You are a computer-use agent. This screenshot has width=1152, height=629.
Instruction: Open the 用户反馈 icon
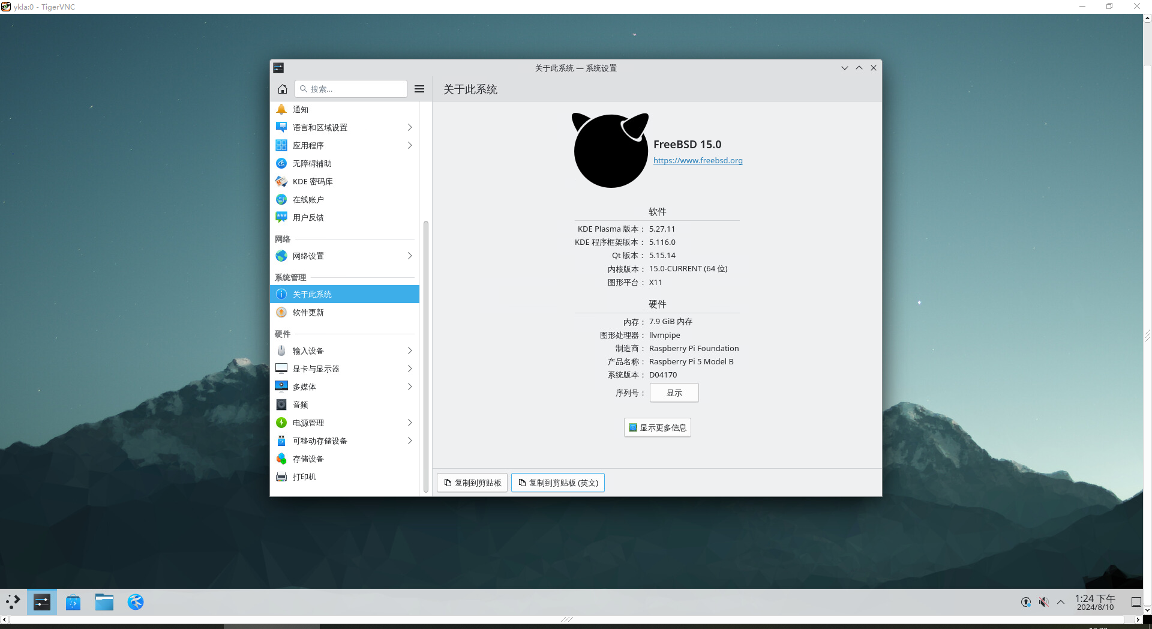(281, 217)
